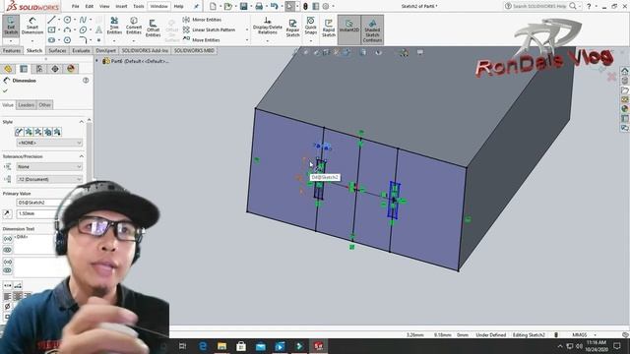Open the File menu
630x354 pixels.
click(75, 6)
